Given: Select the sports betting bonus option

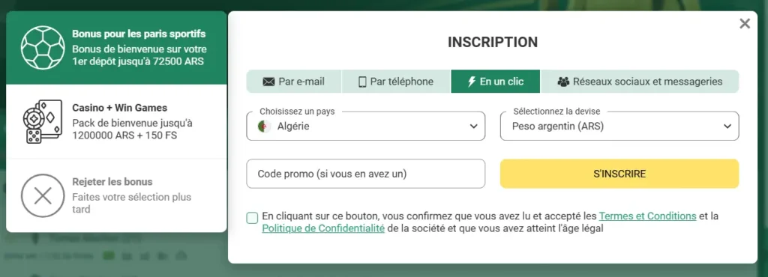Looking at the screenshot, I should (x=116, y=48).
